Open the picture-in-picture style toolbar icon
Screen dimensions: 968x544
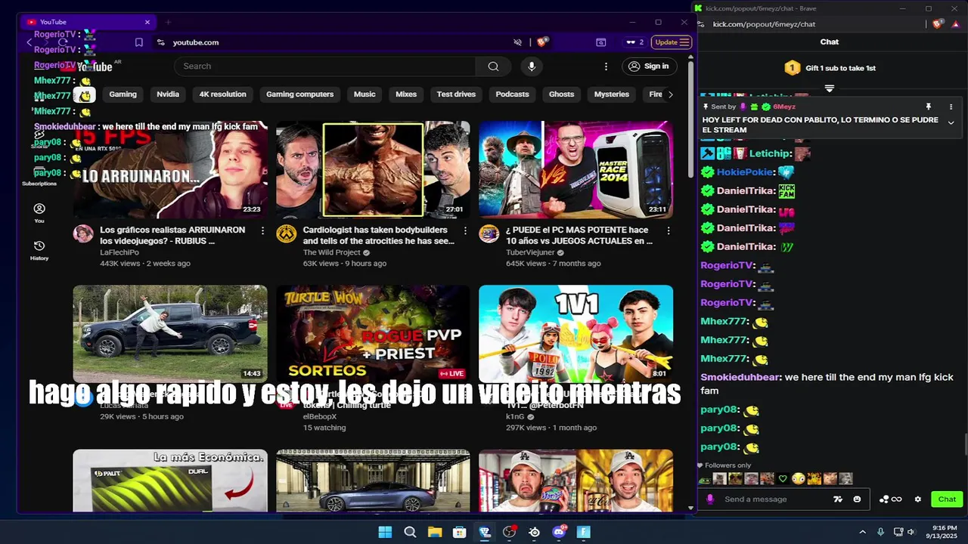pos(600,42)
